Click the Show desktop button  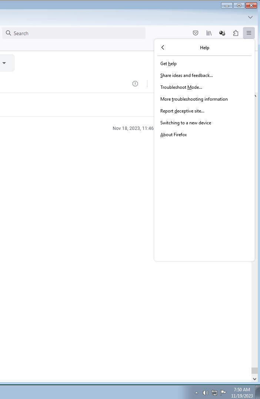(258, 392)
